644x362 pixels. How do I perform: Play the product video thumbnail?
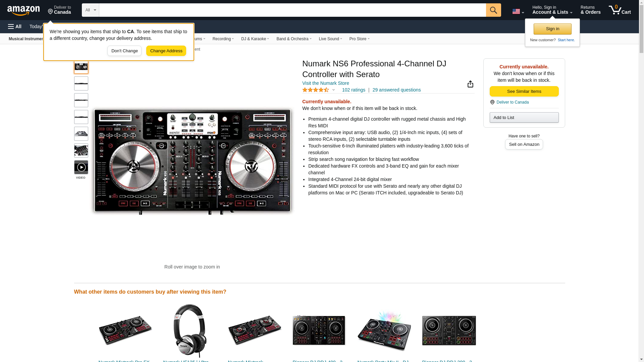tap(81, 167)
